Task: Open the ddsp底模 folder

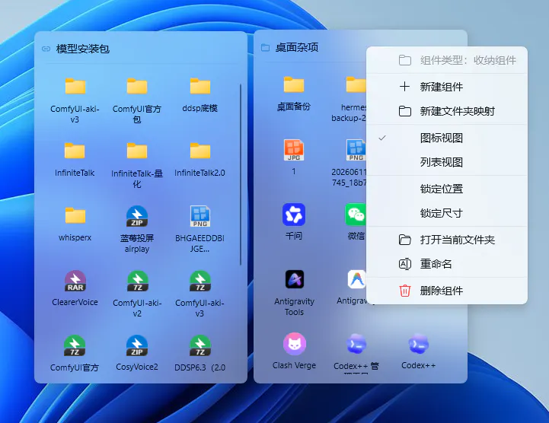Action: [200, 87]
